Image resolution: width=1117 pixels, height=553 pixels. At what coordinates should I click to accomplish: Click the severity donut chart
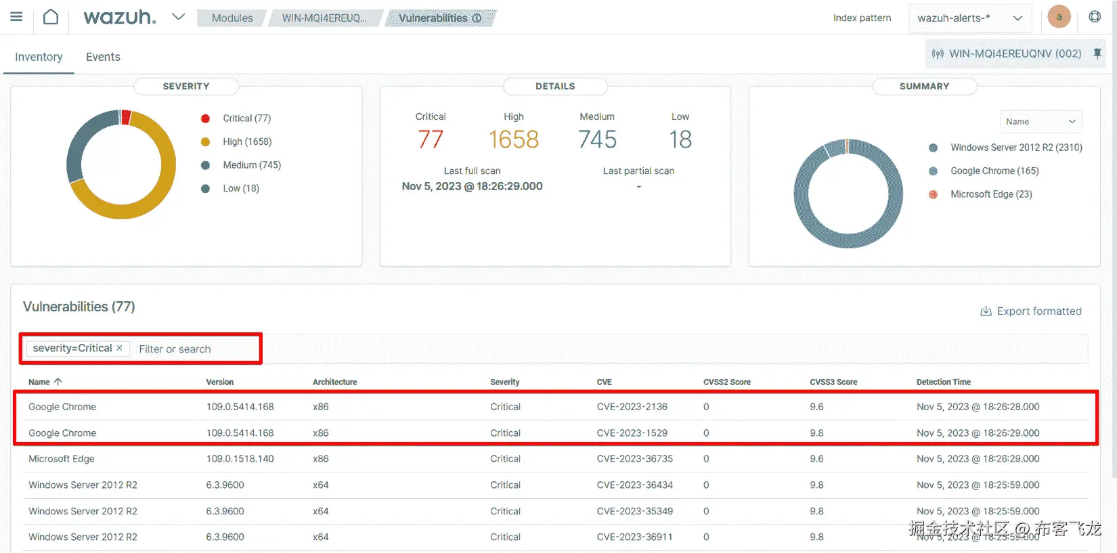pos(121,164)
